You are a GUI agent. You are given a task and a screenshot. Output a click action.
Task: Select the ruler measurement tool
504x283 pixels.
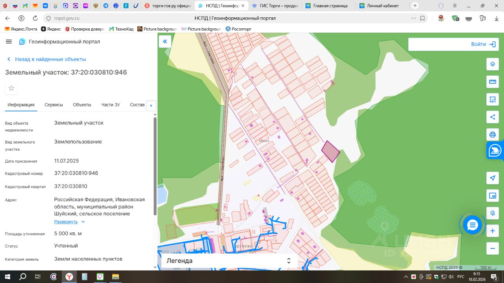click(493, 82)
